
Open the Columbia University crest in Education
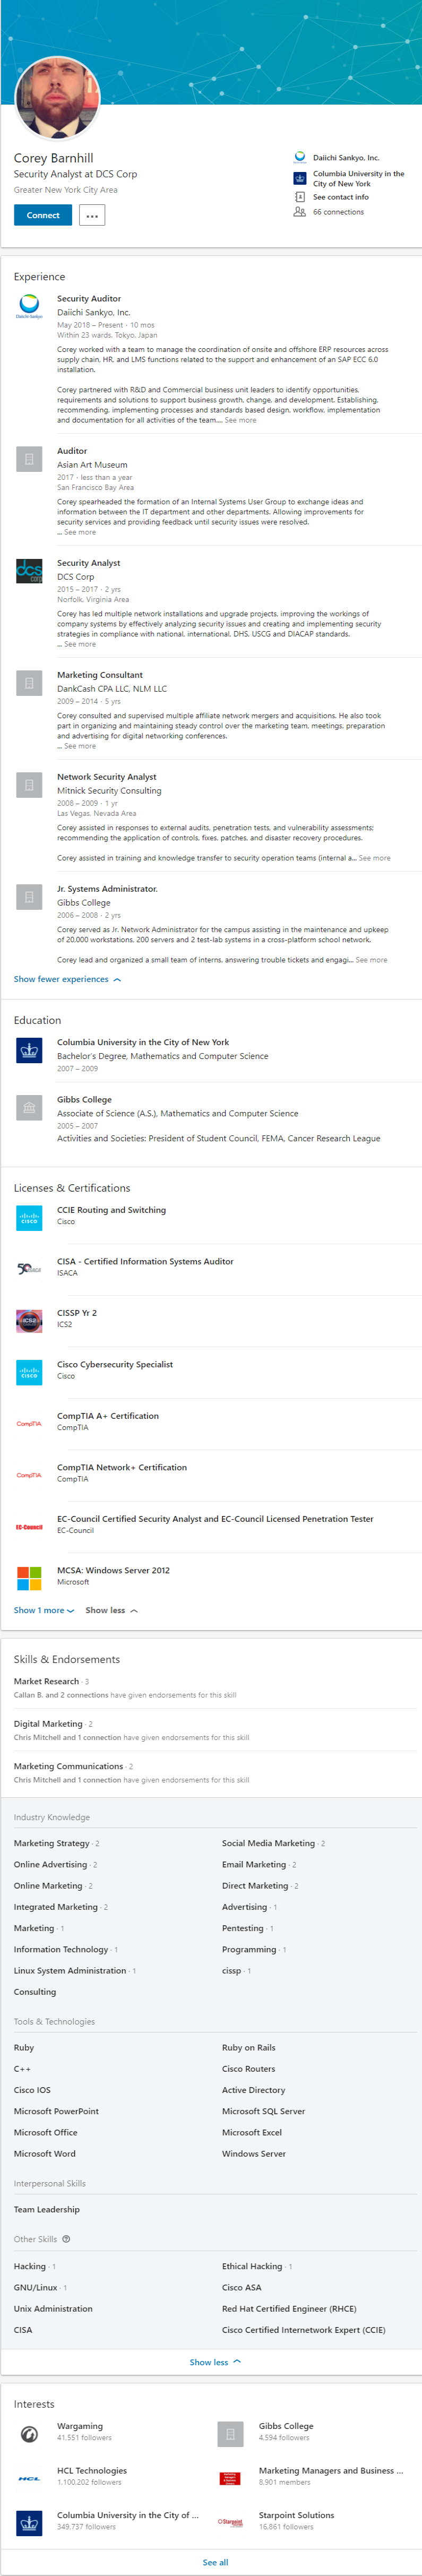pos(29,1050)
